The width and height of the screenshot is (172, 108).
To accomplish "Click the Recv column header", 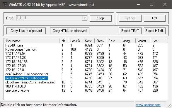I will pos(101,41).
